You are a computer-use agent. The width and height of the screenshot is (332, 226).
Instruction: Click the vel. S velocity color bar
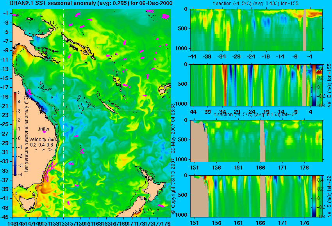point(314,196)
